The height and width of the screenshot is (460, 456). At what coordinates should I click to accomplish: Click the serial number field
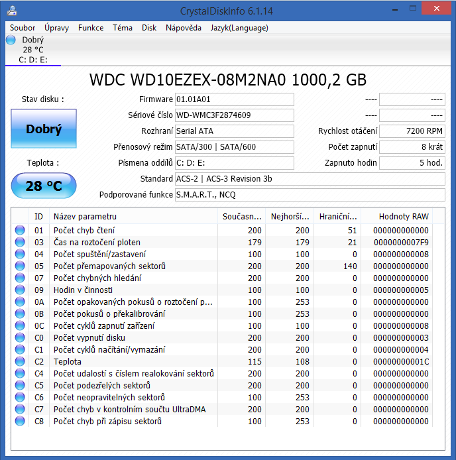[234, 115]
